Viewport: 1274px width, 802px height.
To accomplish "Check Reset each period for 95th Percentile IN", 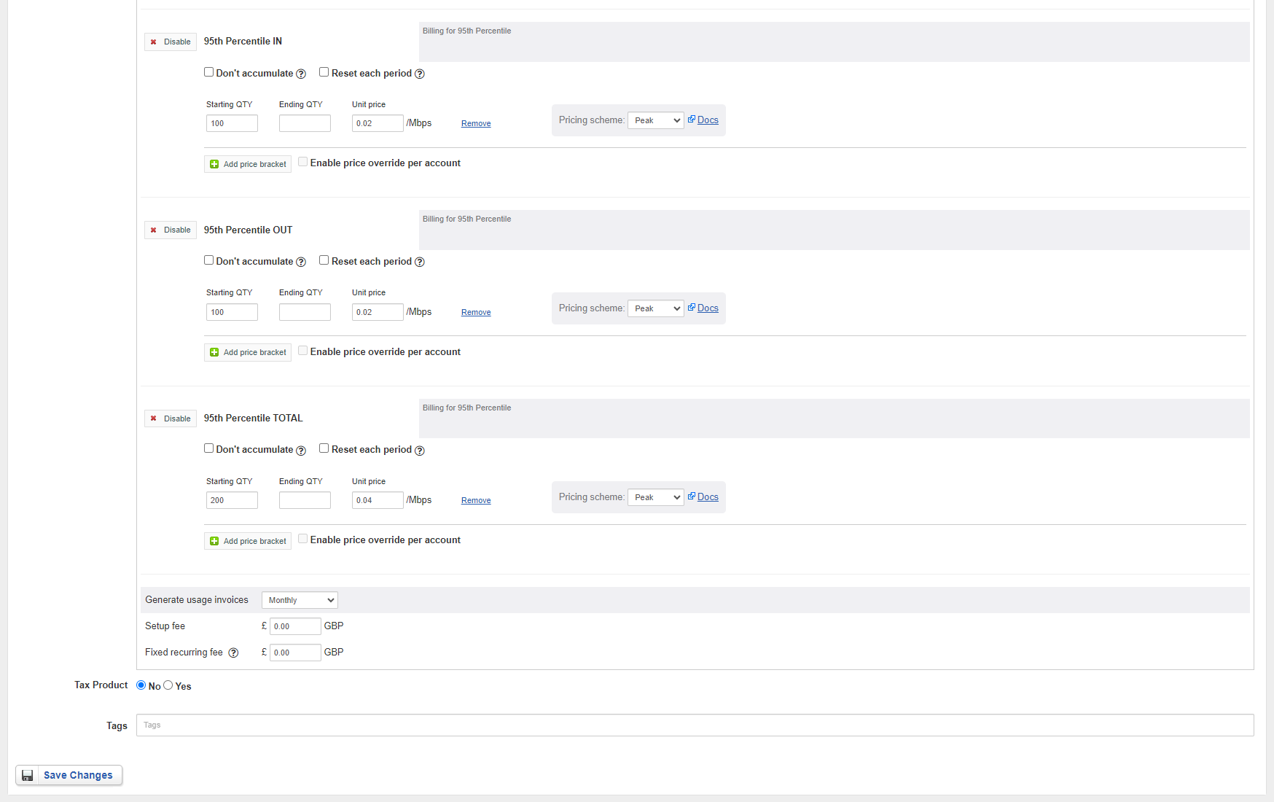I will [324, 71].
